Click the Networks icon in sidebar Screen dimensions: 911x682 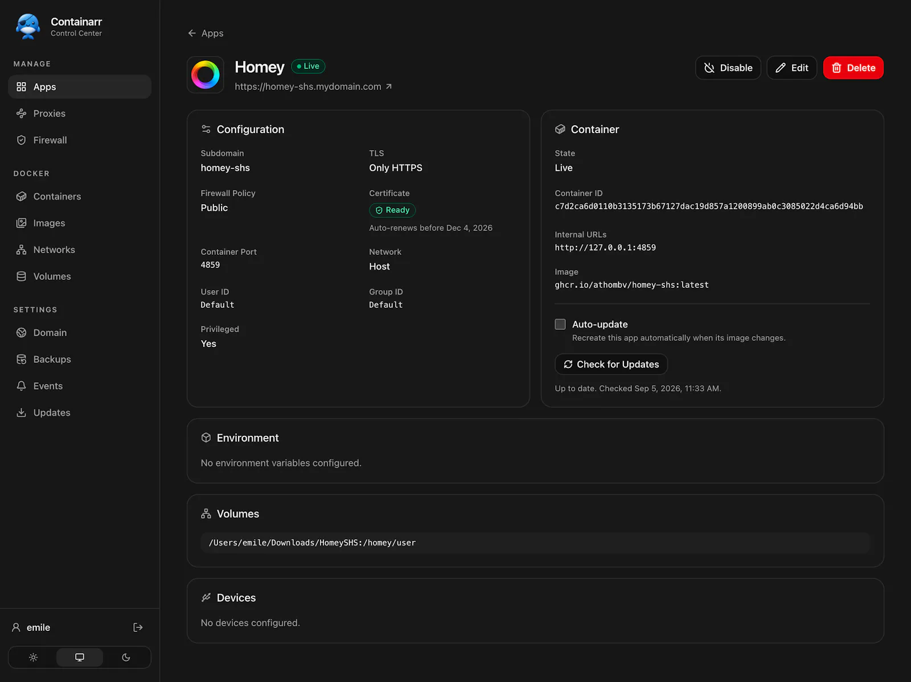click(21, 250)
